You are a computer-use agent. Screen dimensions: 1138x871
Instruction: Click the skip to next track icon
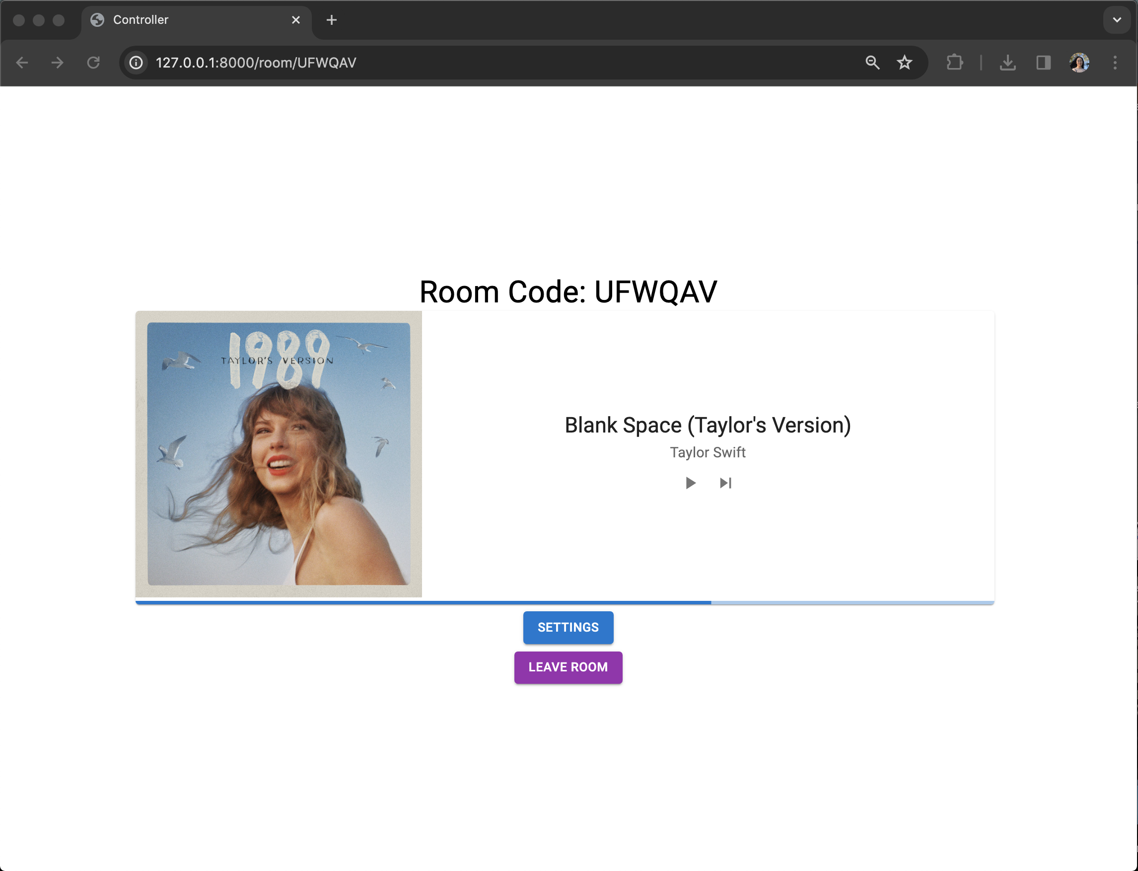(x=725, y=483)
